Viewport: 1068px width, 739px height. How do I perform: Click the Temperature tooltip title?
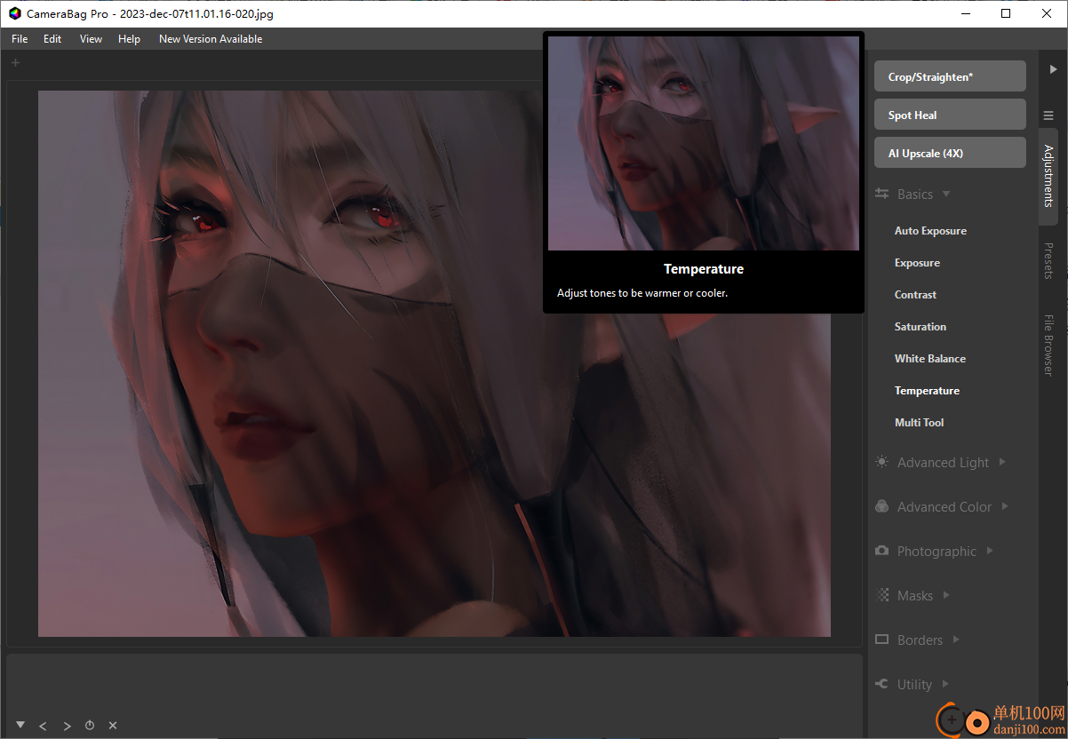point(704,269)
